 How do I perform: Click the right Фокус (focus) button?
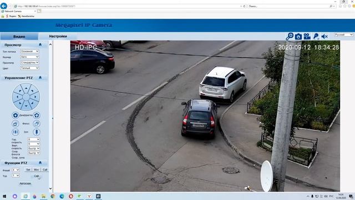pos(37,123)
